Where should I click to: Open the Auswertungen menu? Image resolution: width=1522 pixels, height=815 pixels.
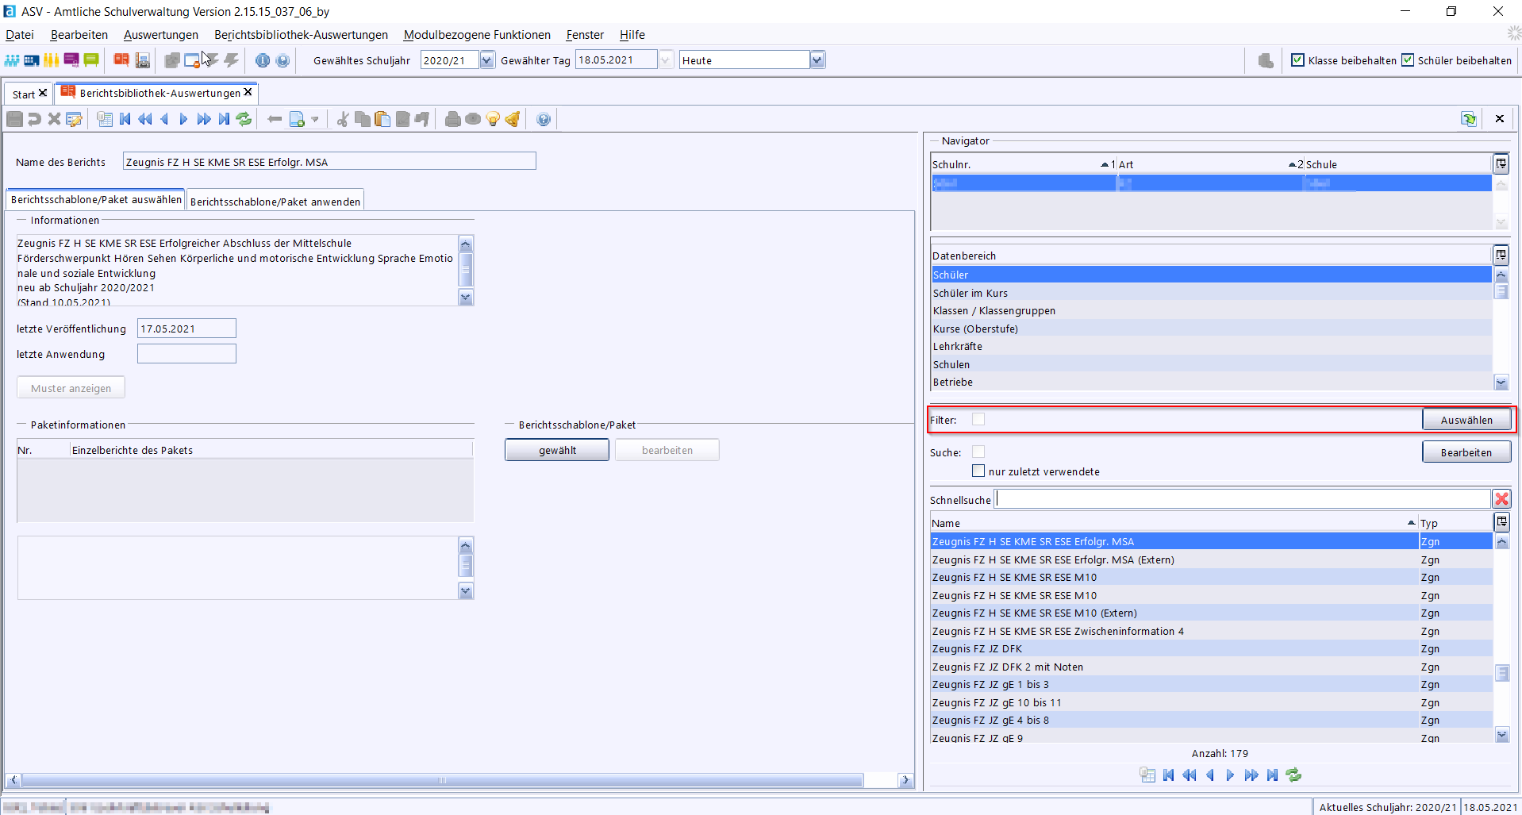pyautogui.click(x=161, y=35)
